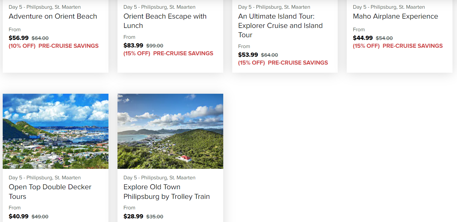Click Pre-Cruise Savings under Orient Beach Escape

pos(183,53)
